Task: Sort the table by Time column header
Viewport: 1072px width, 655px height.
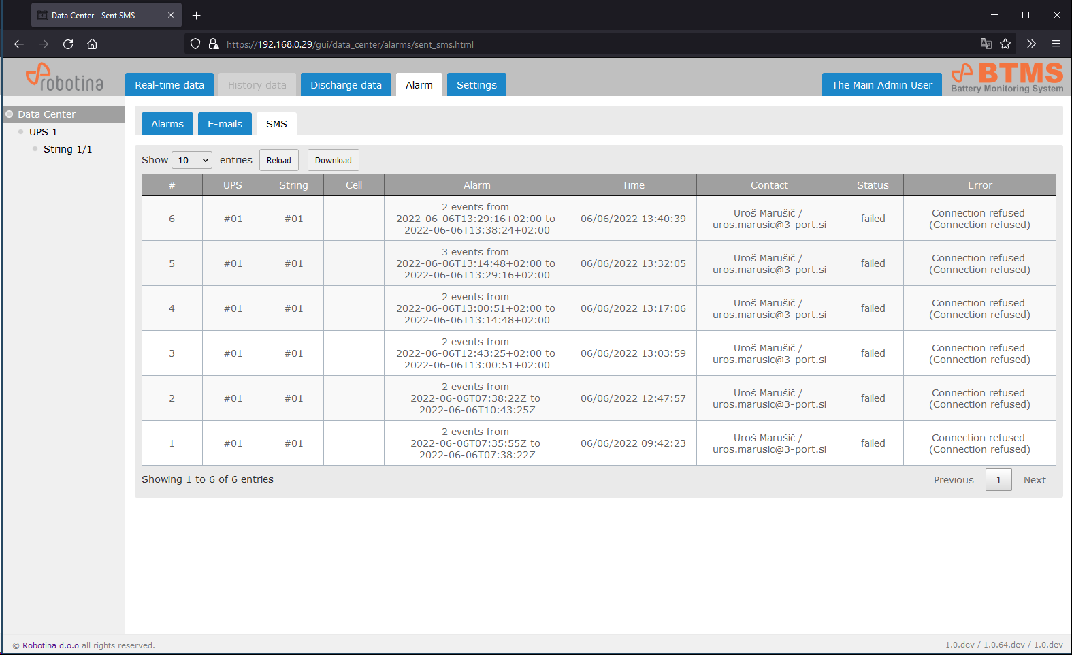Action: point(633,185)
